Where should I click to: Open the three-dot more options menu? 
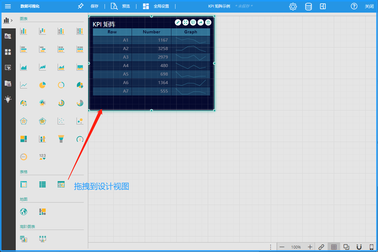click(271, 247)
